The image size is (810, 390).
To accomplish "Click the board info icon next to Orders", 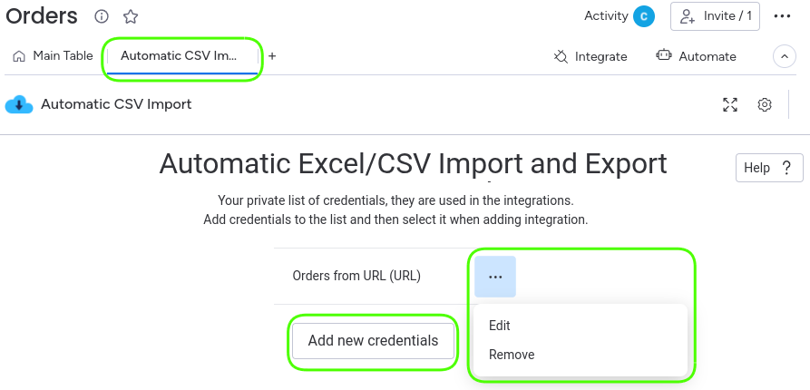I will [102, 16].
